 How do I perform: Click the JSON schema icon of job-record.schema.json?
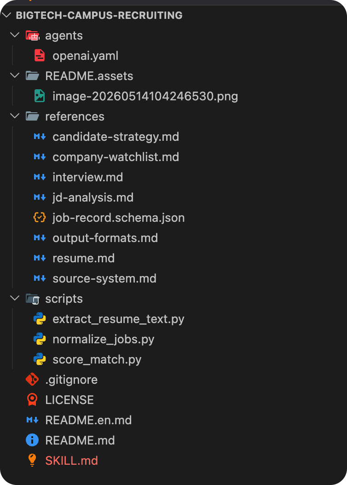point(40,218)
